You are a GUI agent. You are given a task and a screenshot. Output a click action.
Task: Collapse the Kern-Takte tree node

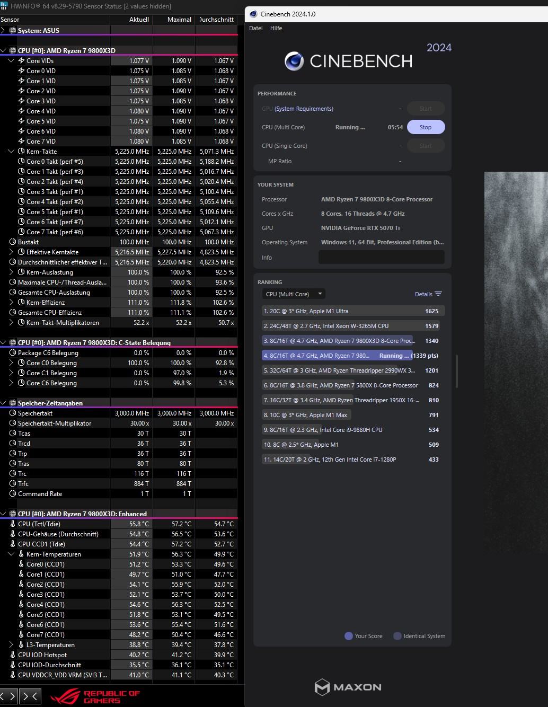pyautogui.click(x=11, y=152)
